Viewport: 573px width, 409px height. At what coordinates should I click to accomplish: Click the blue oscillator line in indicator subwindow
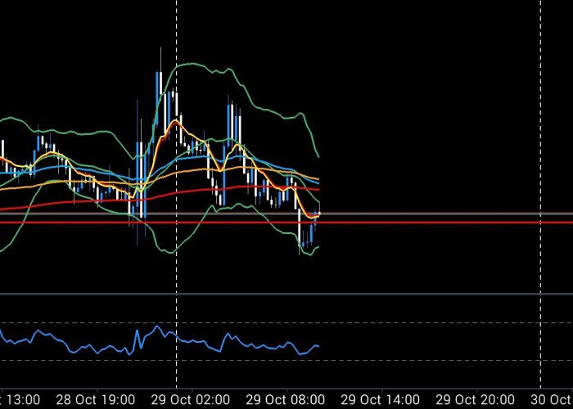[x=160, y=340]
